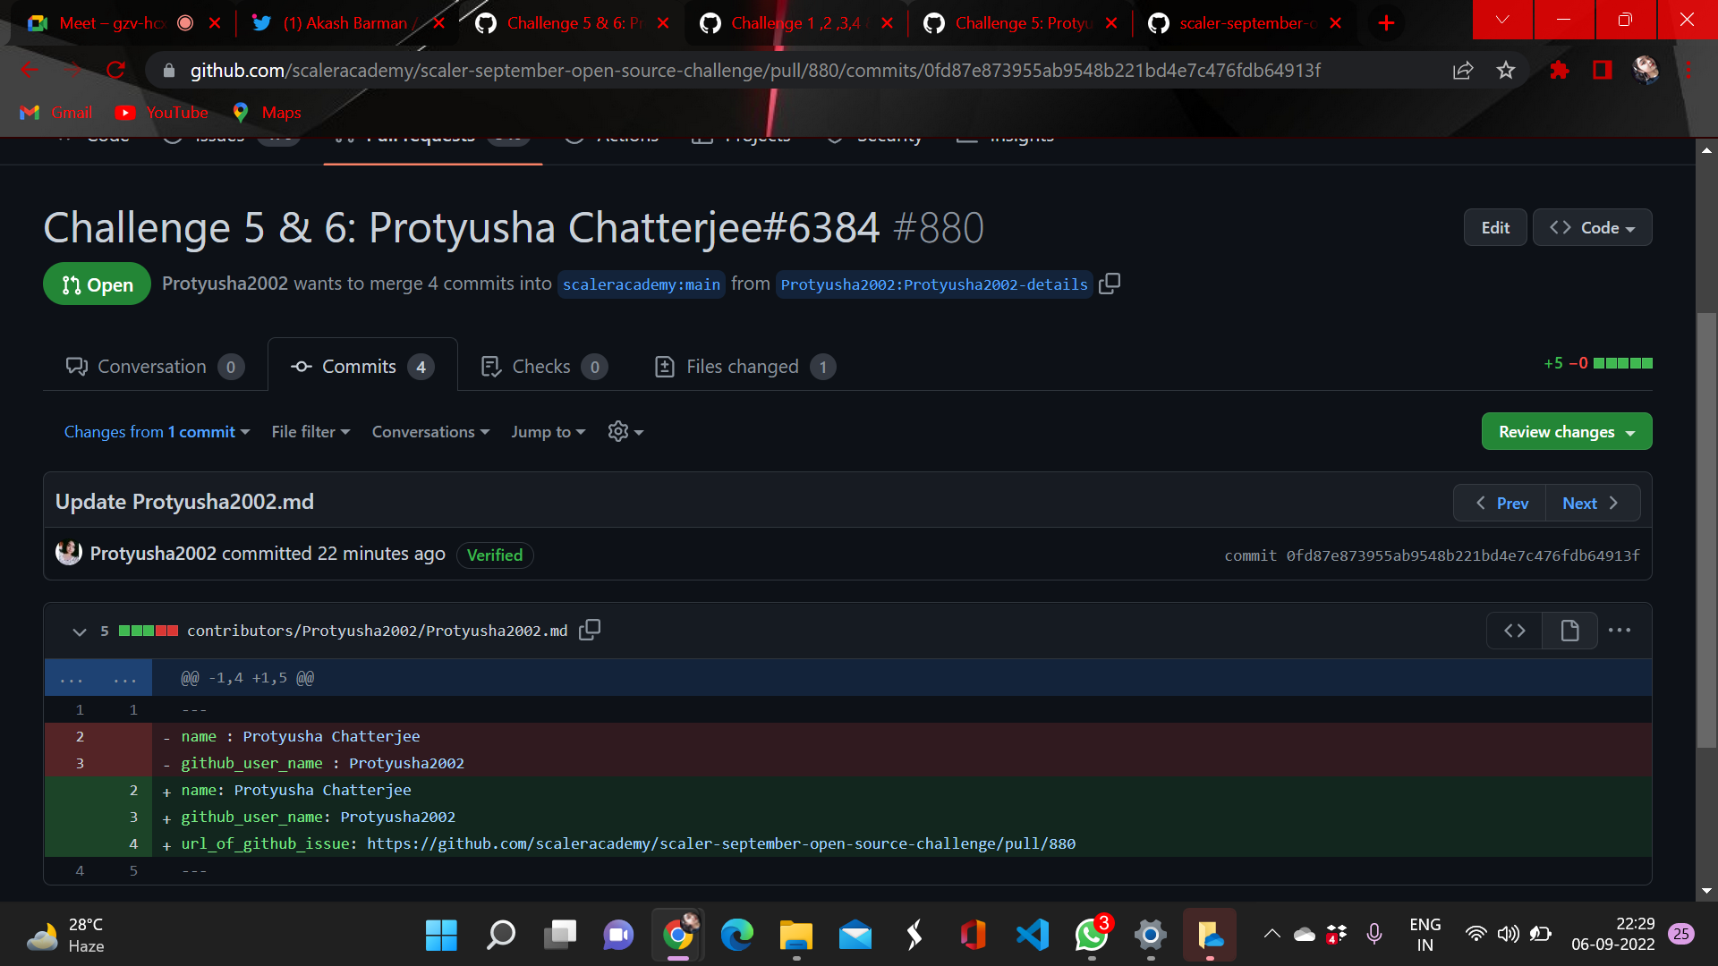Click the Review changes button
1718x966 pixels.
pyautogui.click(x=1566, y=431)
